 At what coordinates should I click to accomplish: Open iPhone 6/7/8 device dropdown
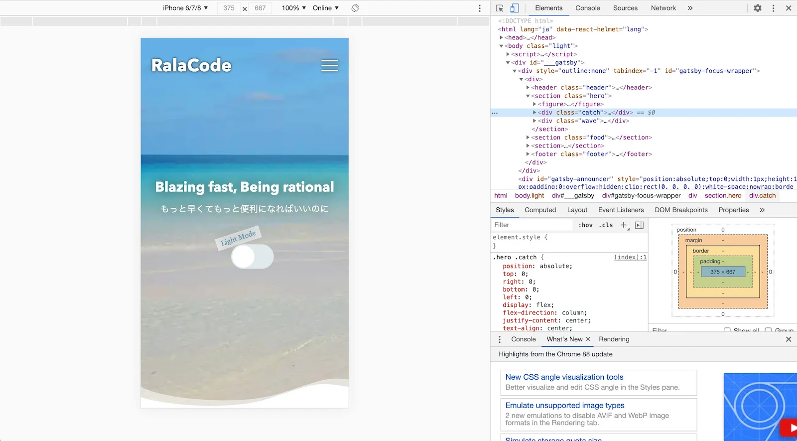[x=185, y=8]
